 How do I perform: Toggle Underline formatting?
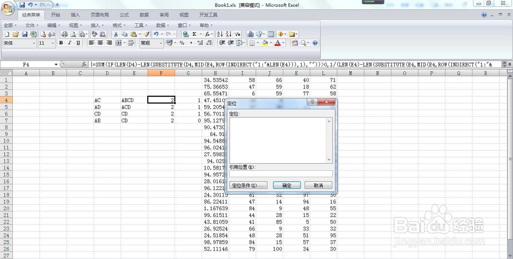pos(78,43)
